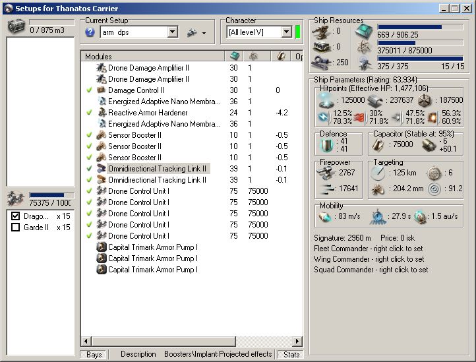476x362 pixels.
Task: Switch to the Projected effects tab
Action: coord(246,354)
